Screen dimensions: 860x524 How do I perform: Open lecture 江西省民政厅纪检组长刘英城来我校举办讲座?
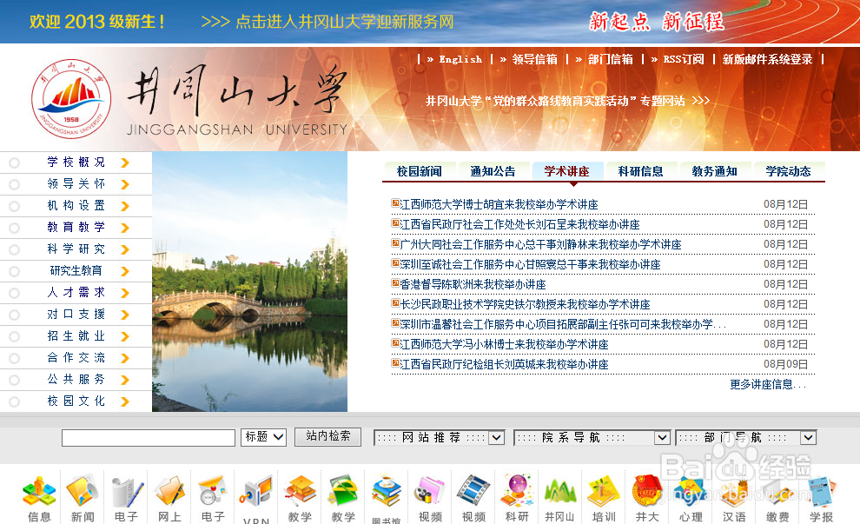[504, 364]
